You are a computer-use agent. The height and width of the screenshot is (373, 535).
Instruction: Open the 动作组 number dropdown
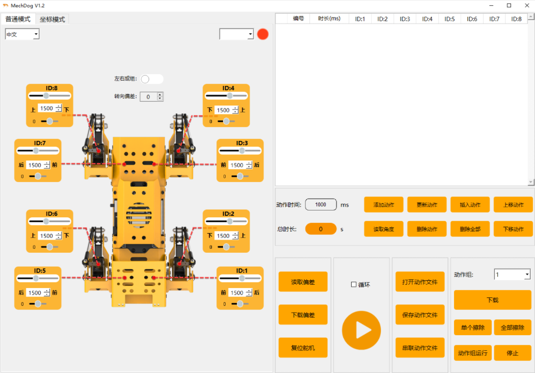point(512,274)
